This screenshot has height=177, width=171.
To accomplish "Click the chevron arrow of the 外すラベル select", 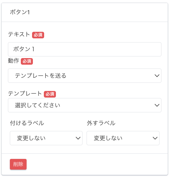I will (155, 138).
